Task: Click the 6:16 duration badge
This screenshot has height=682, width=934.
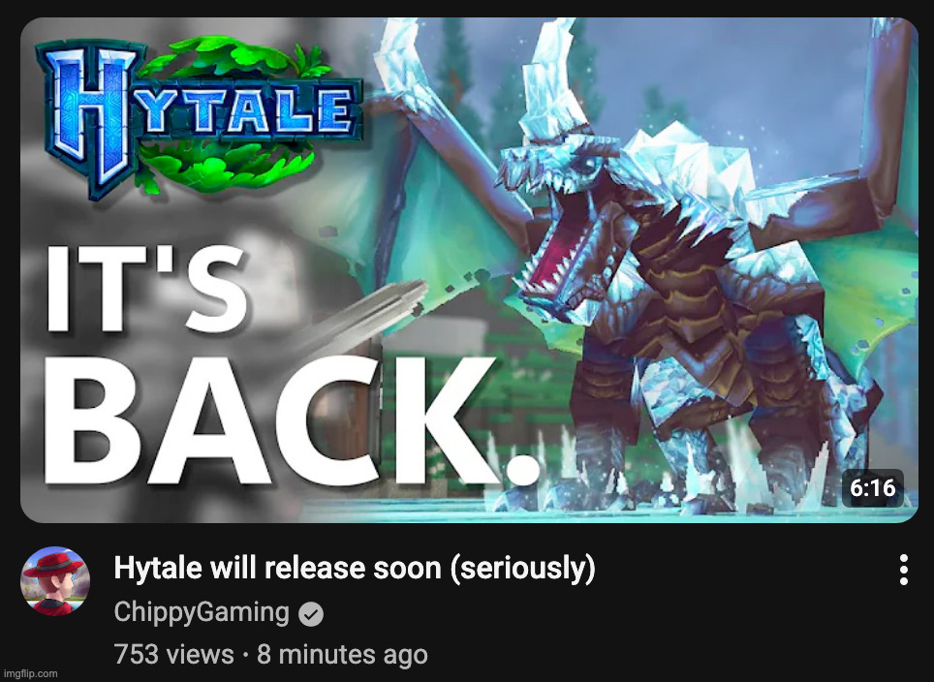Action: (873, 488)
